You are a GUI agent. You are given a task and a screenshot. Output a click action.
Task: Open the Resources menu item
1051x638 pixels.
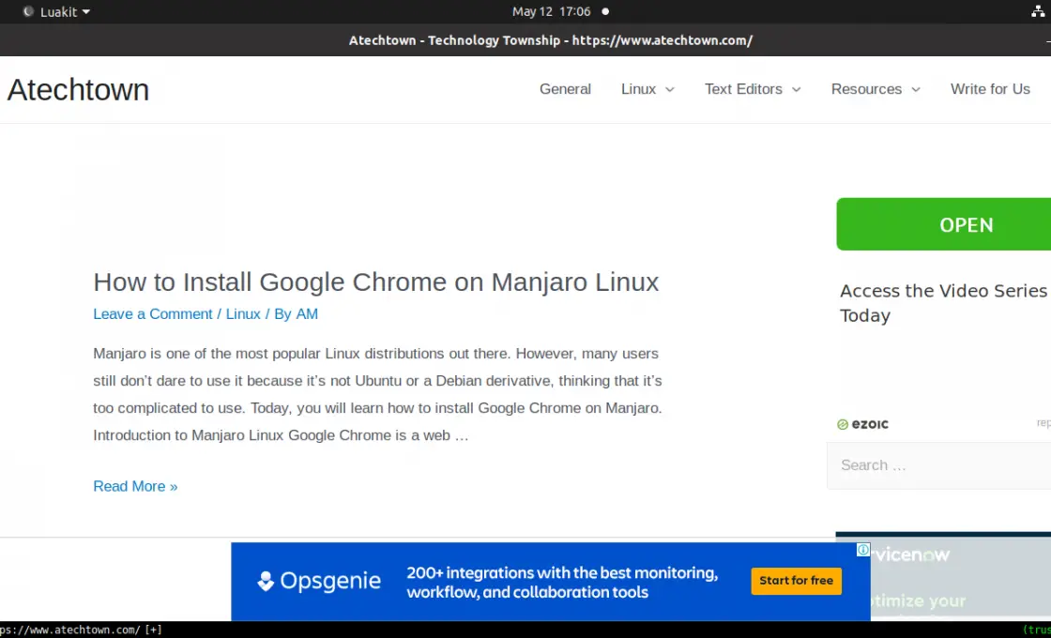(866, 89)
